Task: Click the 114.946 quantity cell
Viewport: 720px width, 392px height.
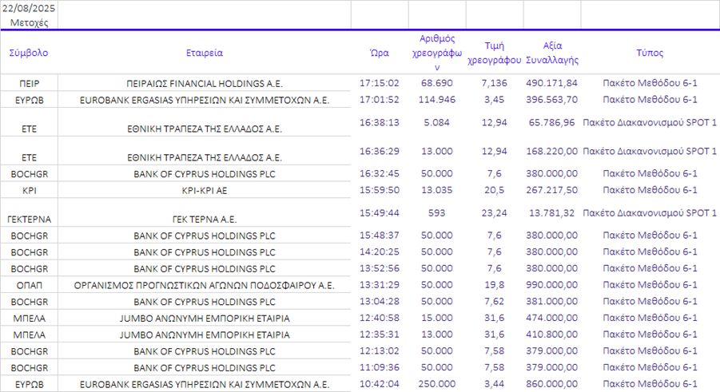Action: point(437,99)
